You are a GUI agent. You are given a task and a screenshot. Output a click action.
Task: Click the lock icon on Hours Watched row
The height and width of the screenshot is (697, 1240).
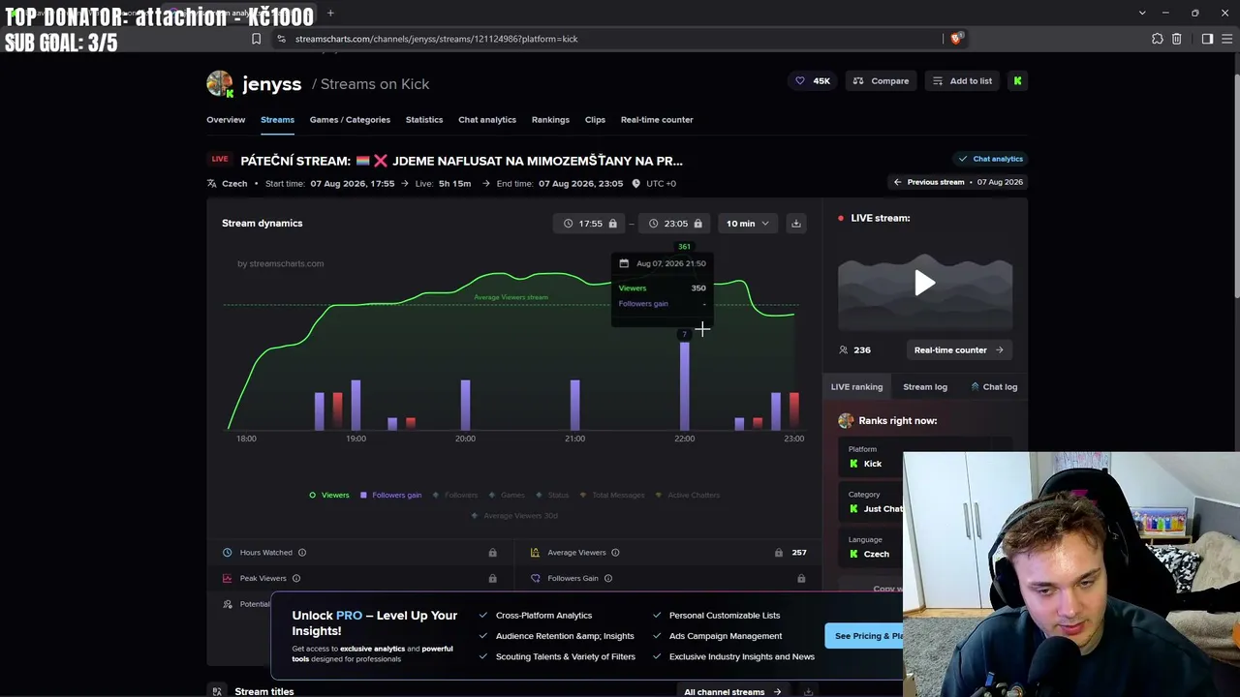tap(492, 553)
